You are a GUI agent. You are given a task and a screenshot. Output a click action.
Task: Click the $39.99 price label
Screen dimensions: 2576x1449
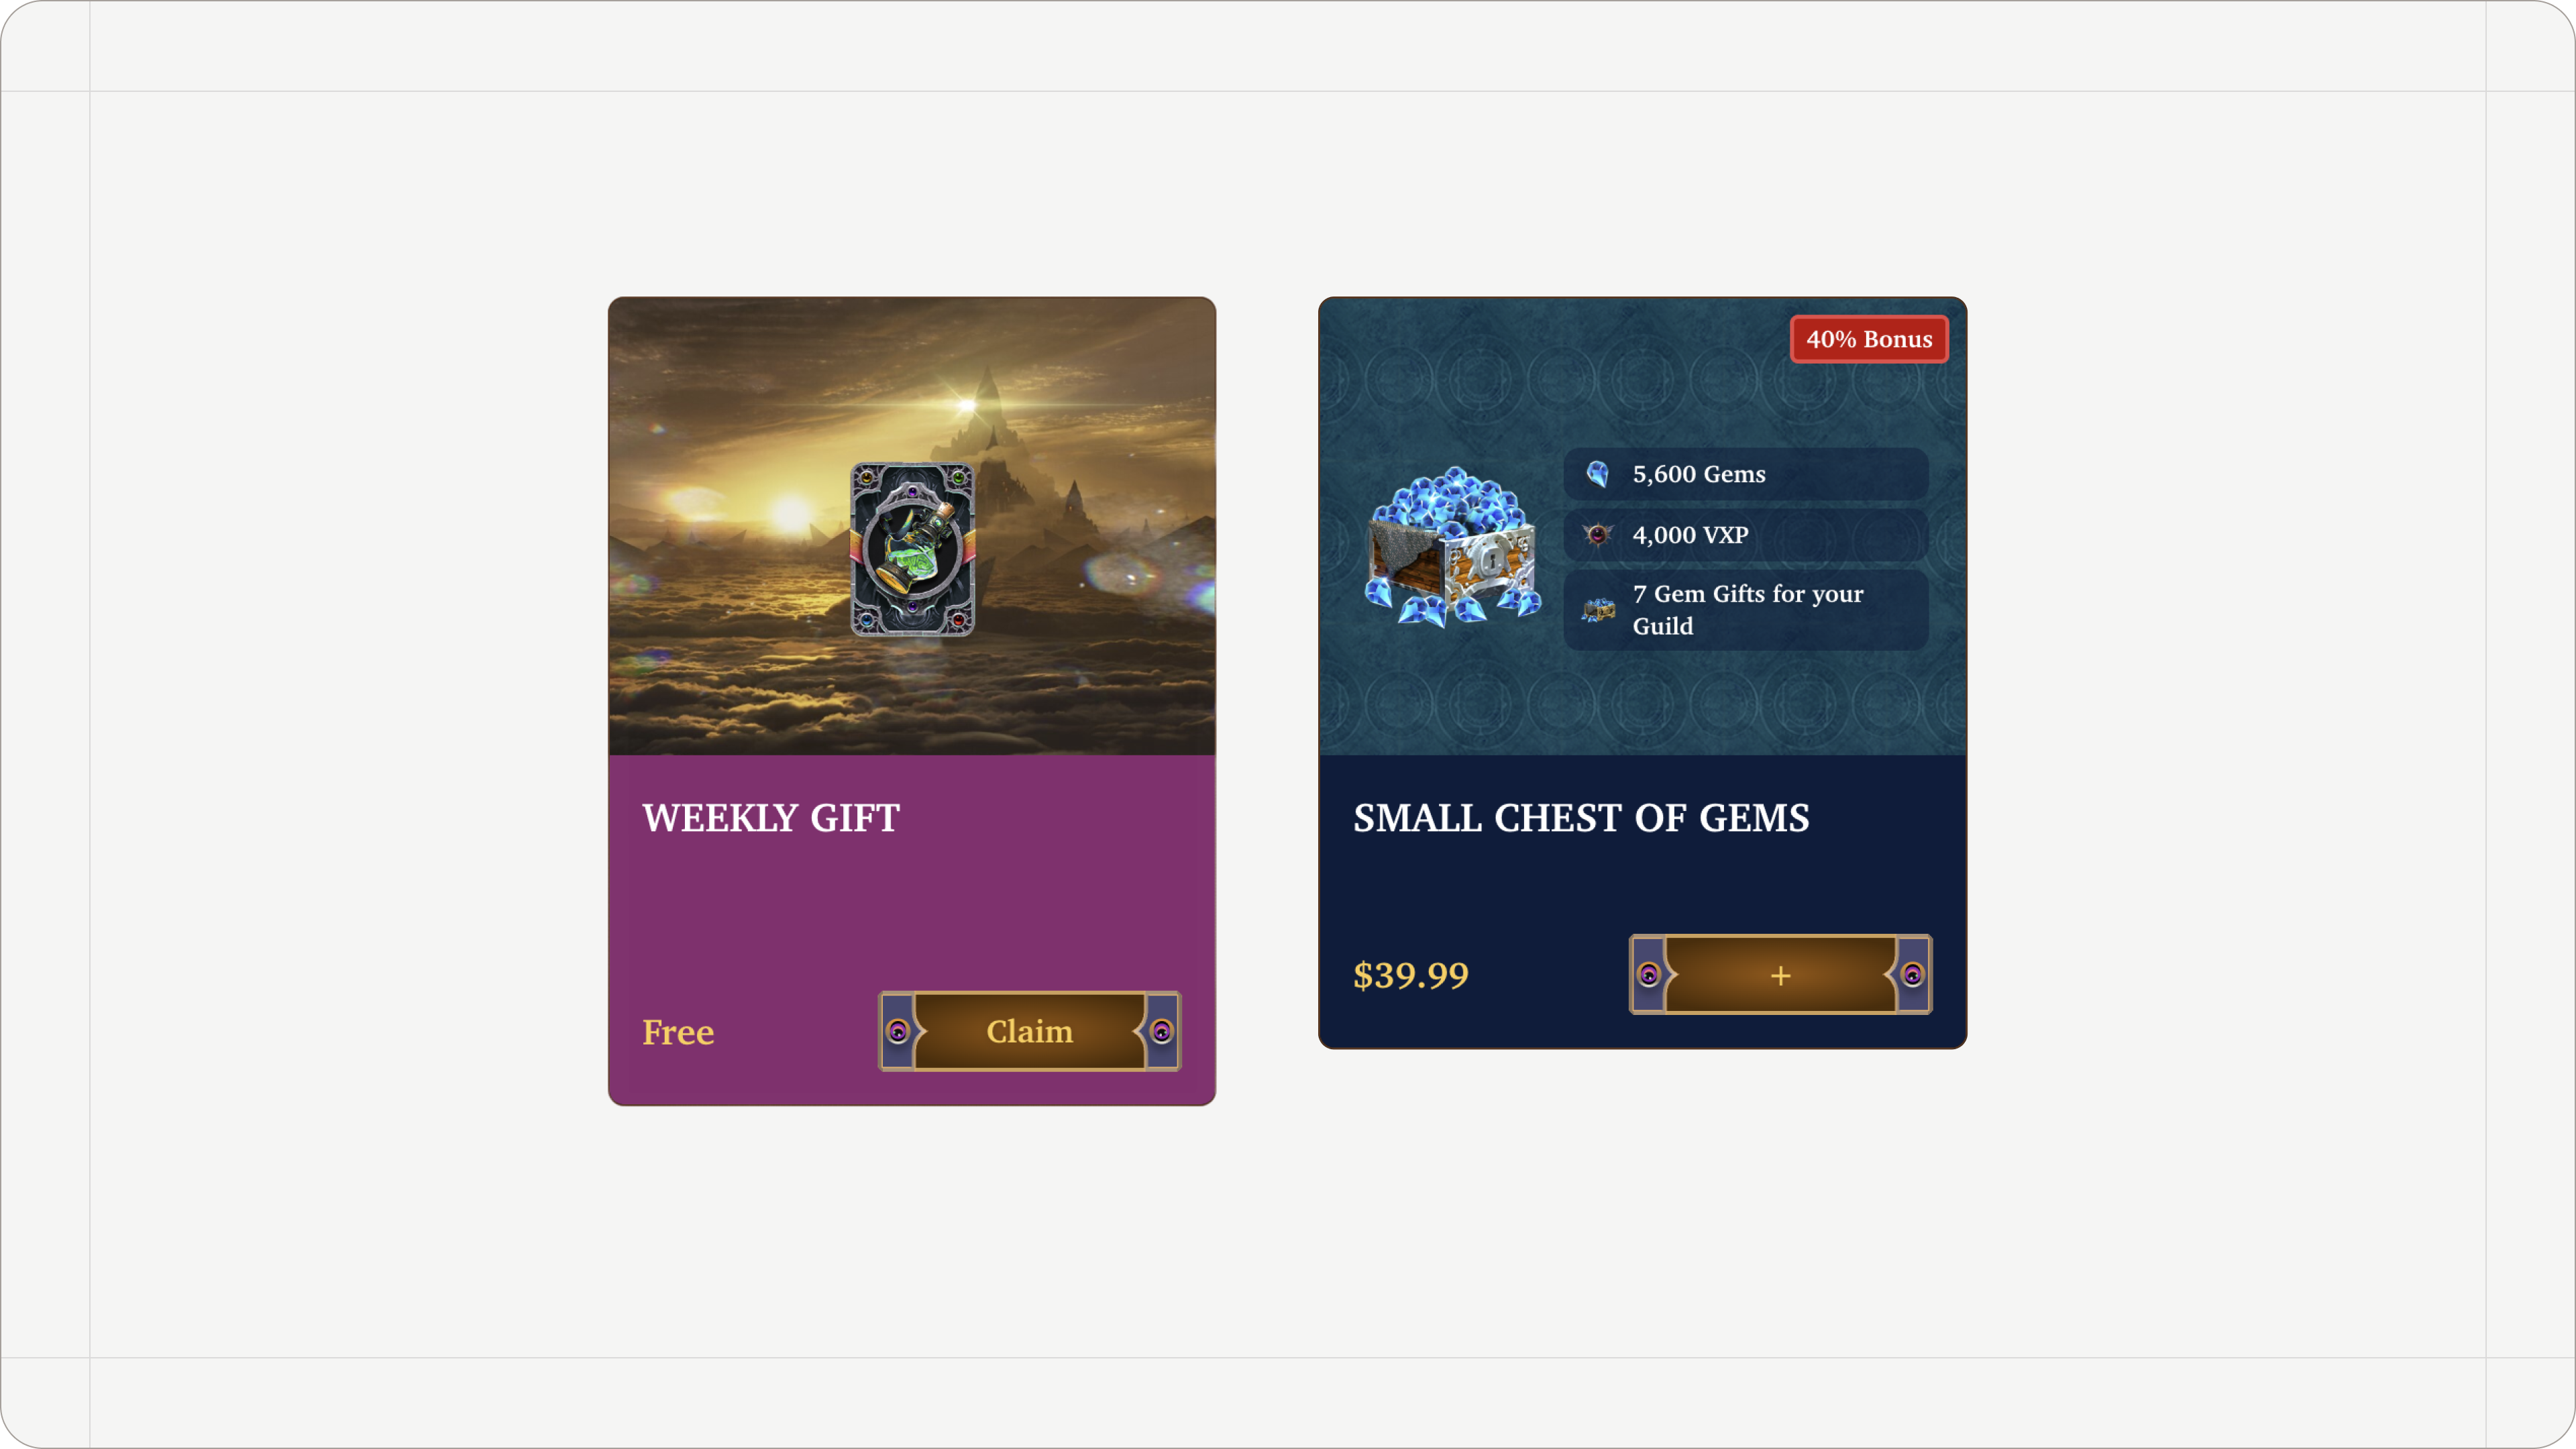[1411, 975]
